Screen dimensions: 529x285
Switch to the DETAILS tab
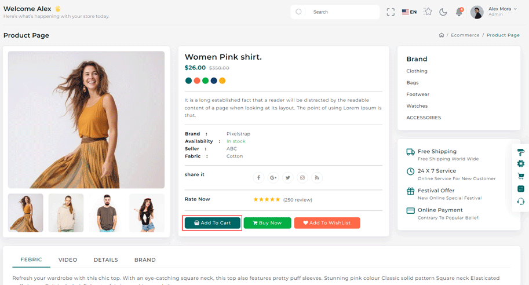point(105,260)
